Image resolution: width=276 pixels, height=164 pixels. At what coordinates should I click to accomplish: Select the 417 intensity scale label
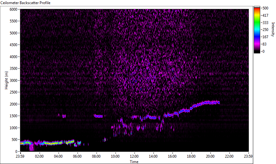point(265,15)
